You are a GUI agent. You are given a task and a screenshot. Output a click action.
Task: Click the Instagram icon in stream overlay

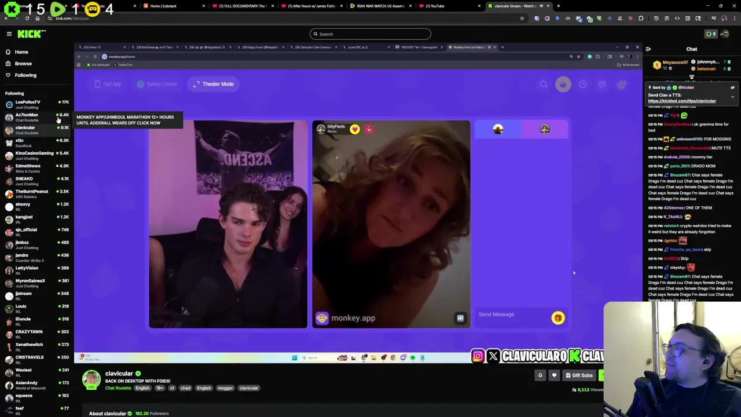click(x=478, y=356)
